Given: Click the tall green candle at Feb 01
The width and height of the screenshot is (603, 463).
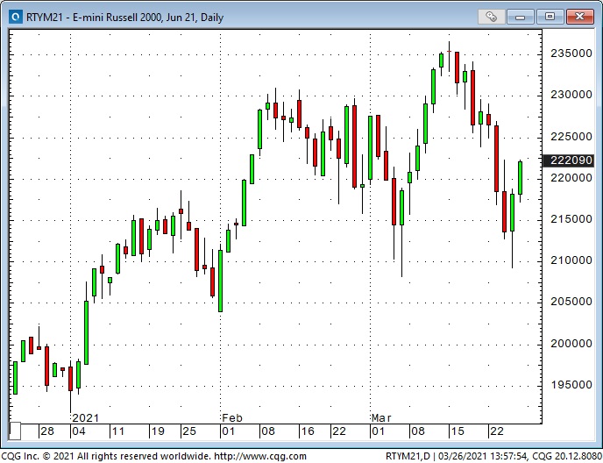Looking at the screenshot, I should pyautogui.click(x=220, y=281).
